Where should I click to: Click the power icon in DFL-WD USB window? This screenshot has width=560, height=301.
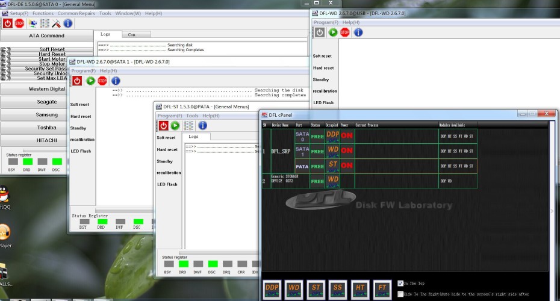(320, 33)
